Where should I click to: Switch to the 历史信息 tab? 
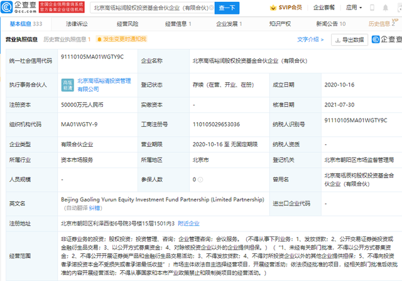pos(381,24)
